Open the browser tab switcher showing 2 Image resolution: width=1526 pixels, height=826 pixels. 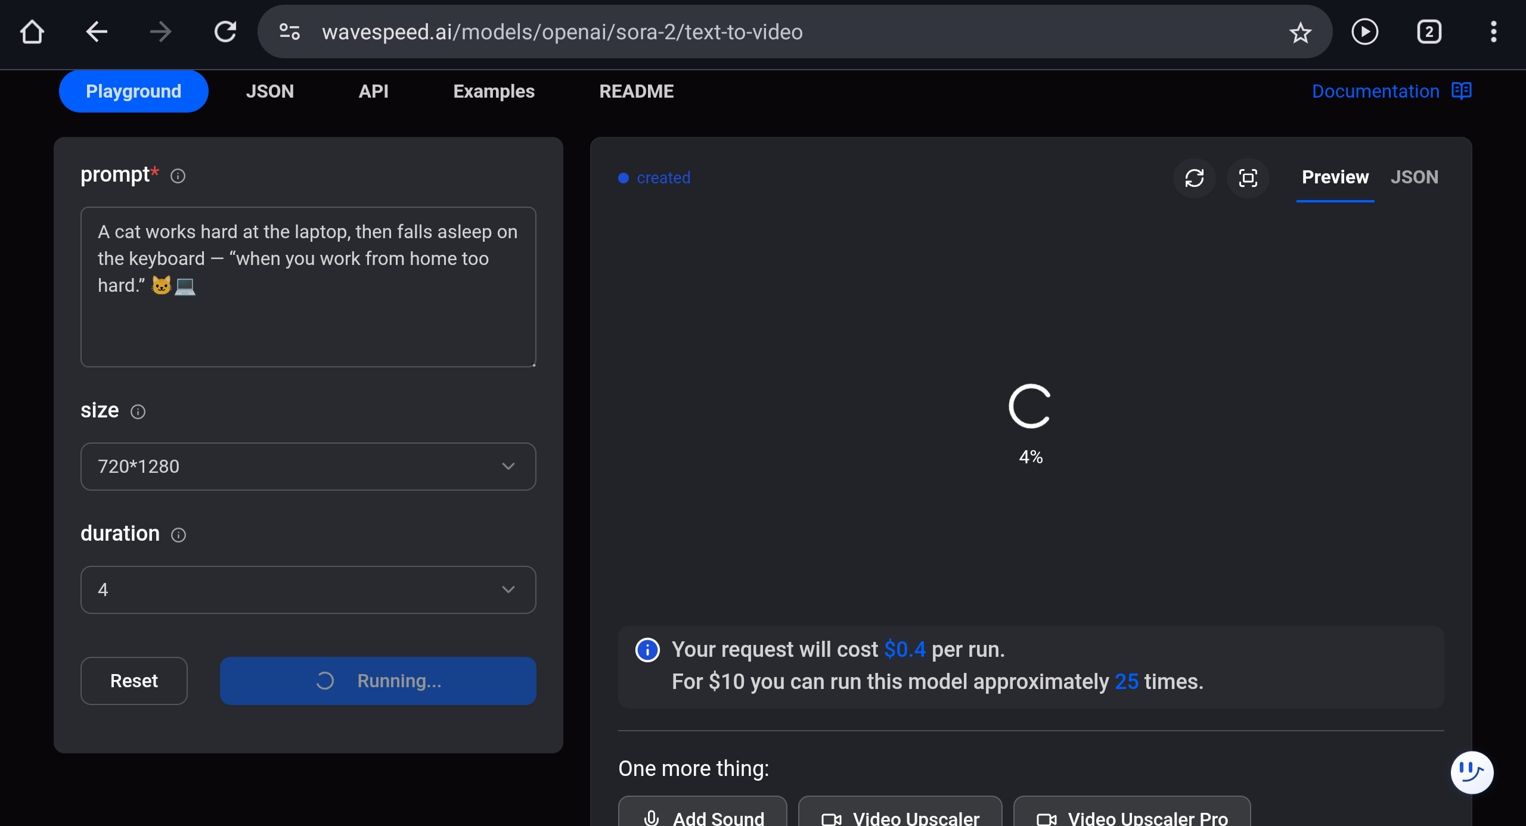point(1429,32)
